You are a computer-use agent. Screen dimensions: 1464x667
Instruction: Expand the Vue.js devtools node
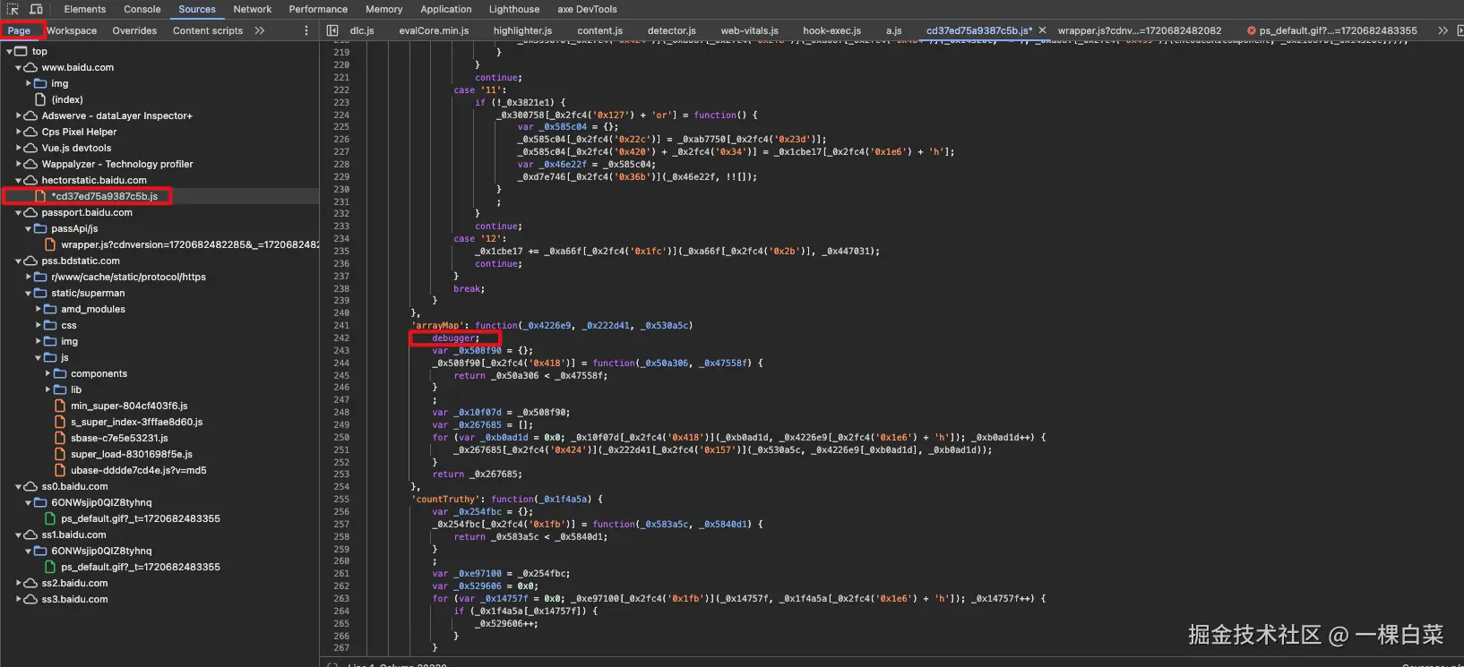click(19, 148)
